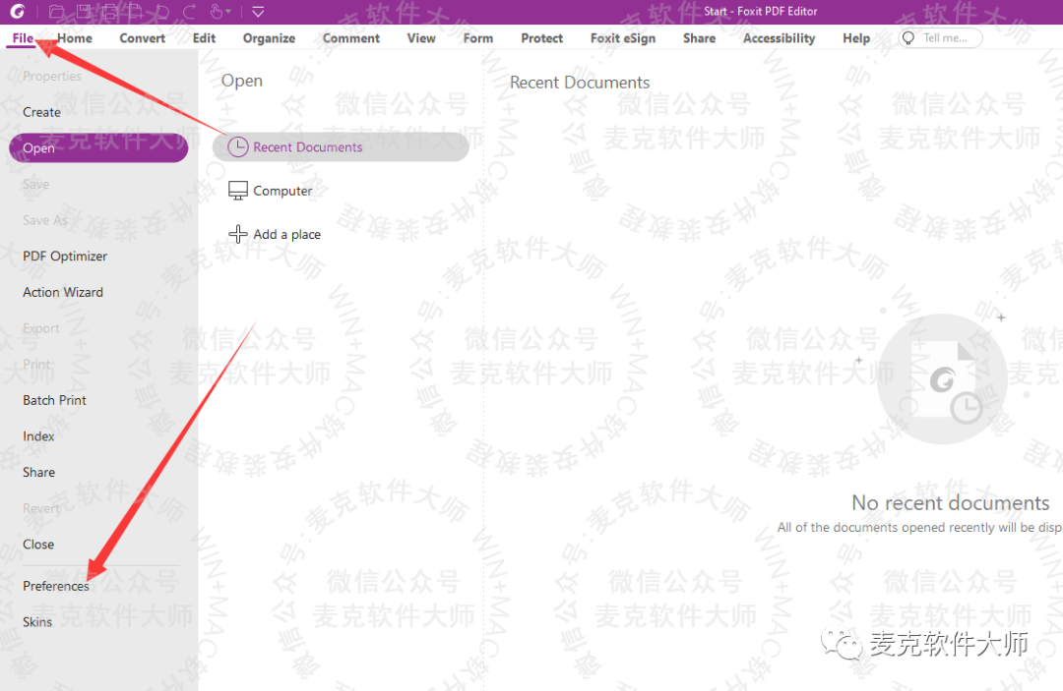Click the Tell me search field
This screenshot has width=1063, height=691.
point(940,38)
